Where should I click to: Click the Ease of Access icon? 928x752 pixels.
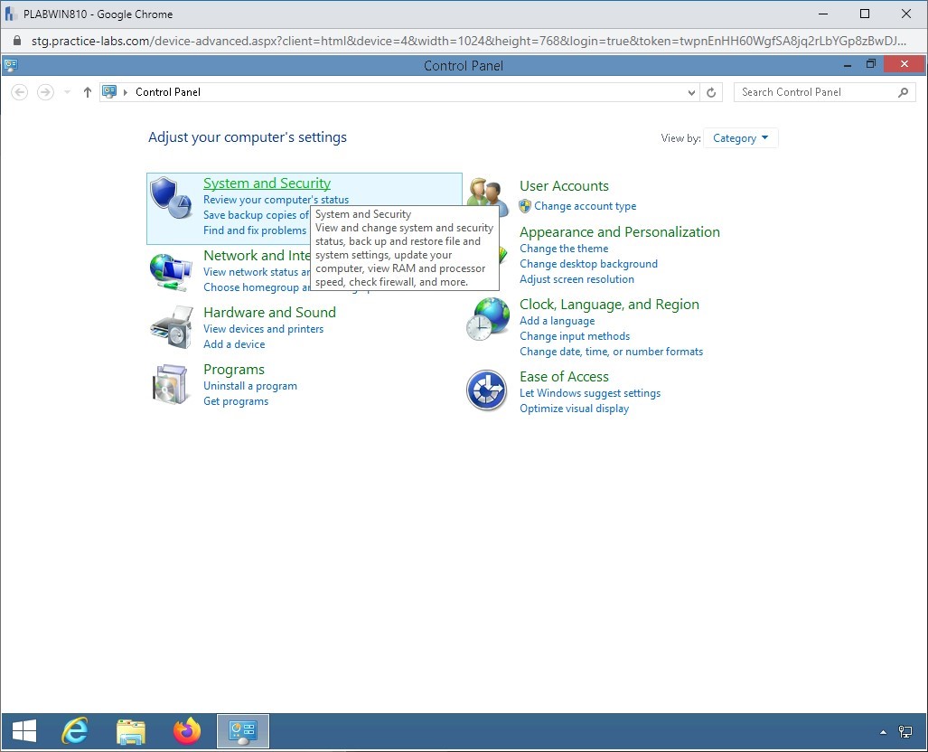click(487, 390)
